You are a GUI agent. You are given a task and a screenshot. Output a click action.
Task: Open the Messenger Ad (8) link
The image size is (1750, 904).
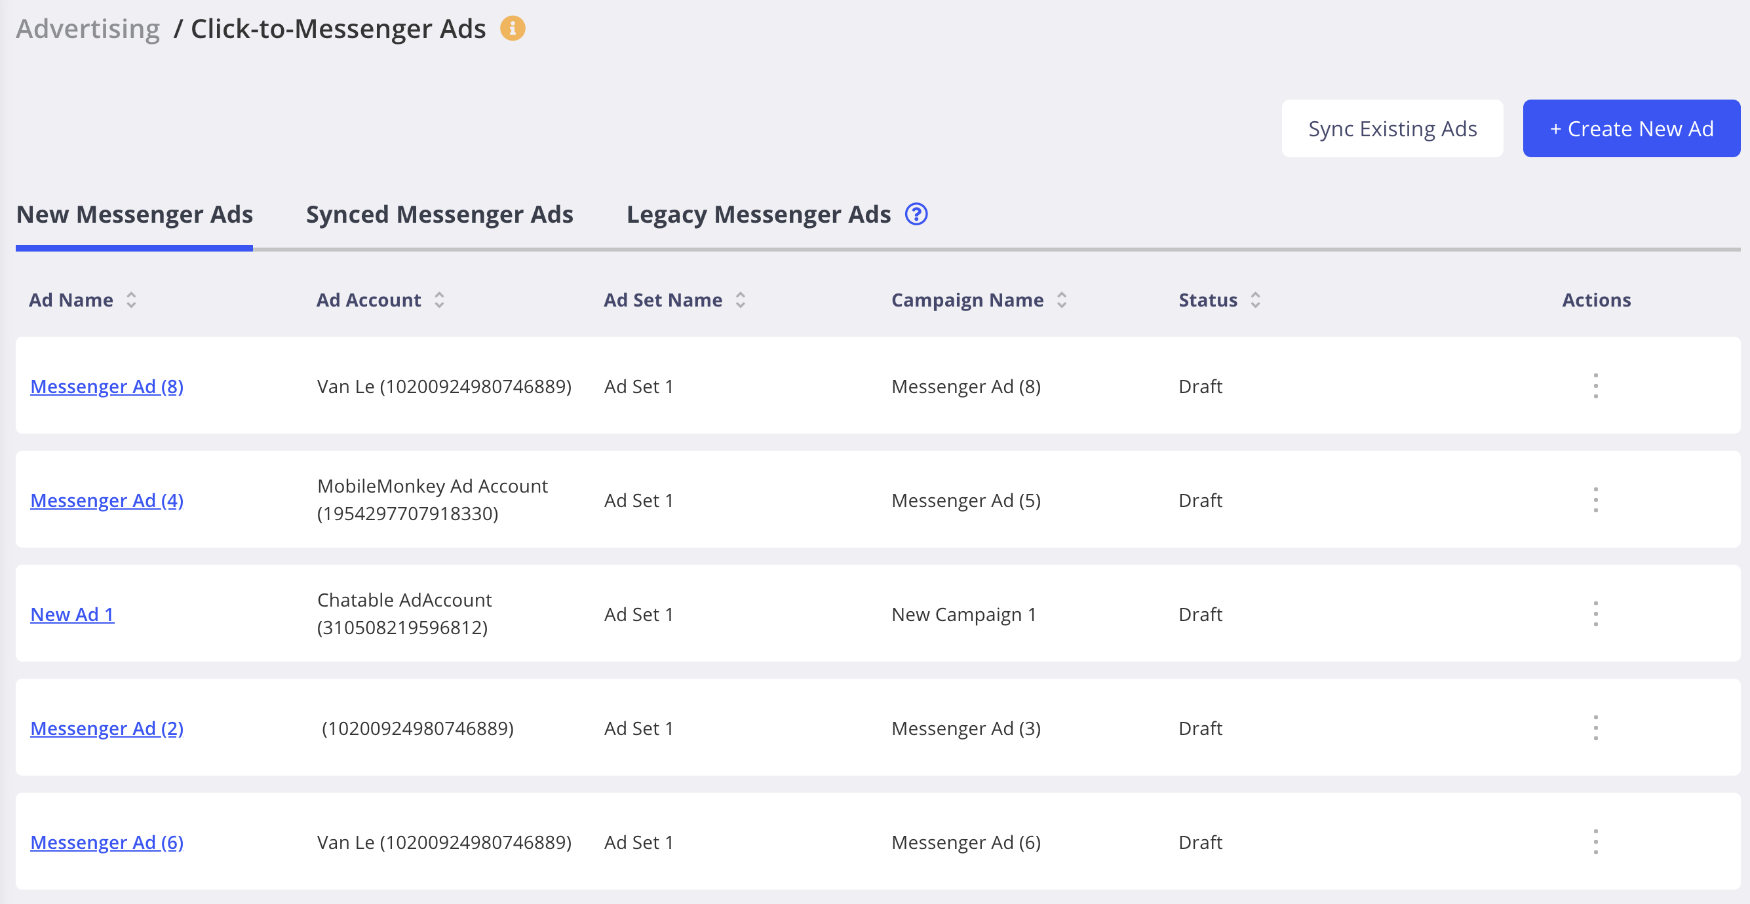pos(107,386)
